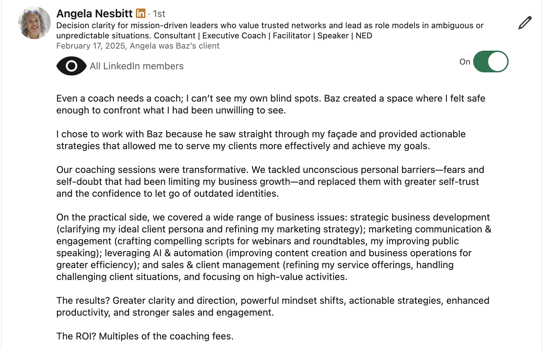Click the visibility pill labeled All LinkedIn members

pyautogui.click(x=120, y=66)
